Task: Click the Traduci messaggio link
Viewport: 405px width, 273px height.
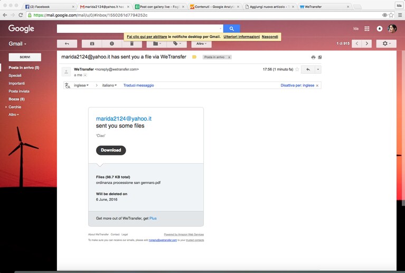Action: [138, 85]
